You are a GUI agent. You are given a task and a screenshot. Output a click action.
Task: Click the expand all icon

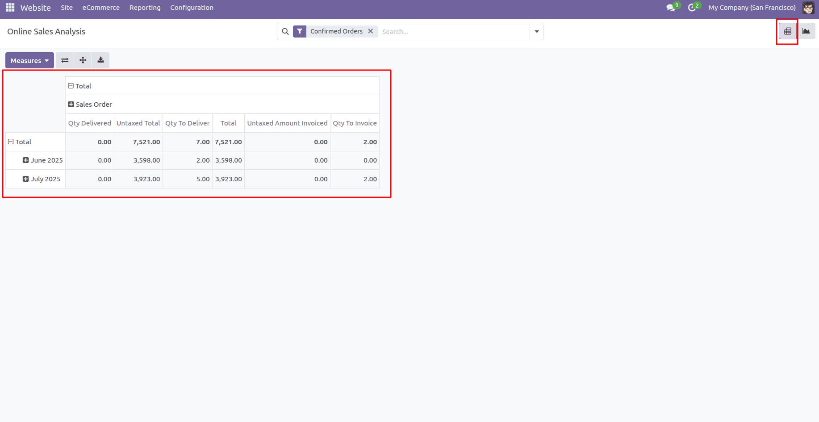click(x=83, y=60)
